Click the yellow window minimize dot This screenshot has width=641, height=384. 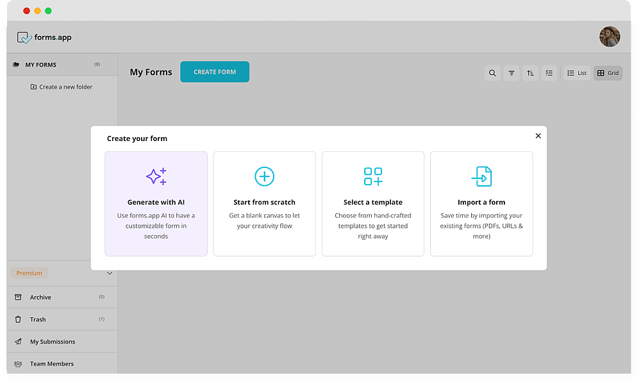38,11
